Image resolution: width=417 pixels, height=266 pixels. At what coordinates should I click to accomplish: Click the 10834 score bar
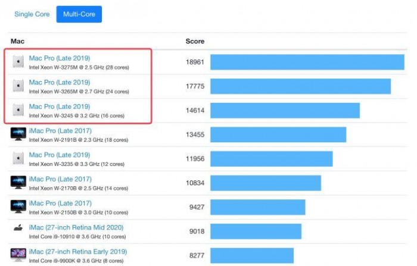(266, 183)
